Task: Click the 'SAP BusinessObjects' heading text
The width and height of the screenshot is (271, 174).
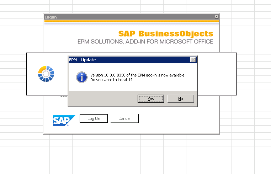Action: pos(166,34)
